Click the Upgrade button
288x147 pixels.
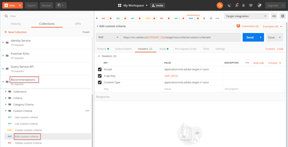(273, 5)
